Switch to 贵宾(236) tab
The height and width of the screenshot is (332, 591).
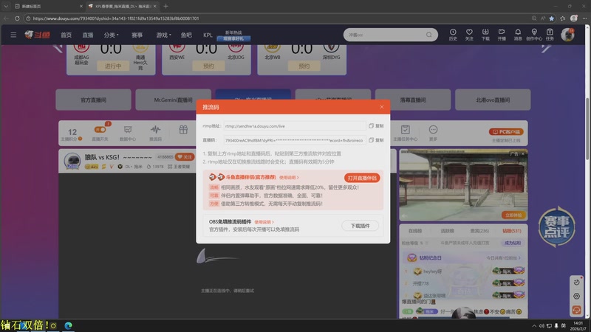[479, 231]
